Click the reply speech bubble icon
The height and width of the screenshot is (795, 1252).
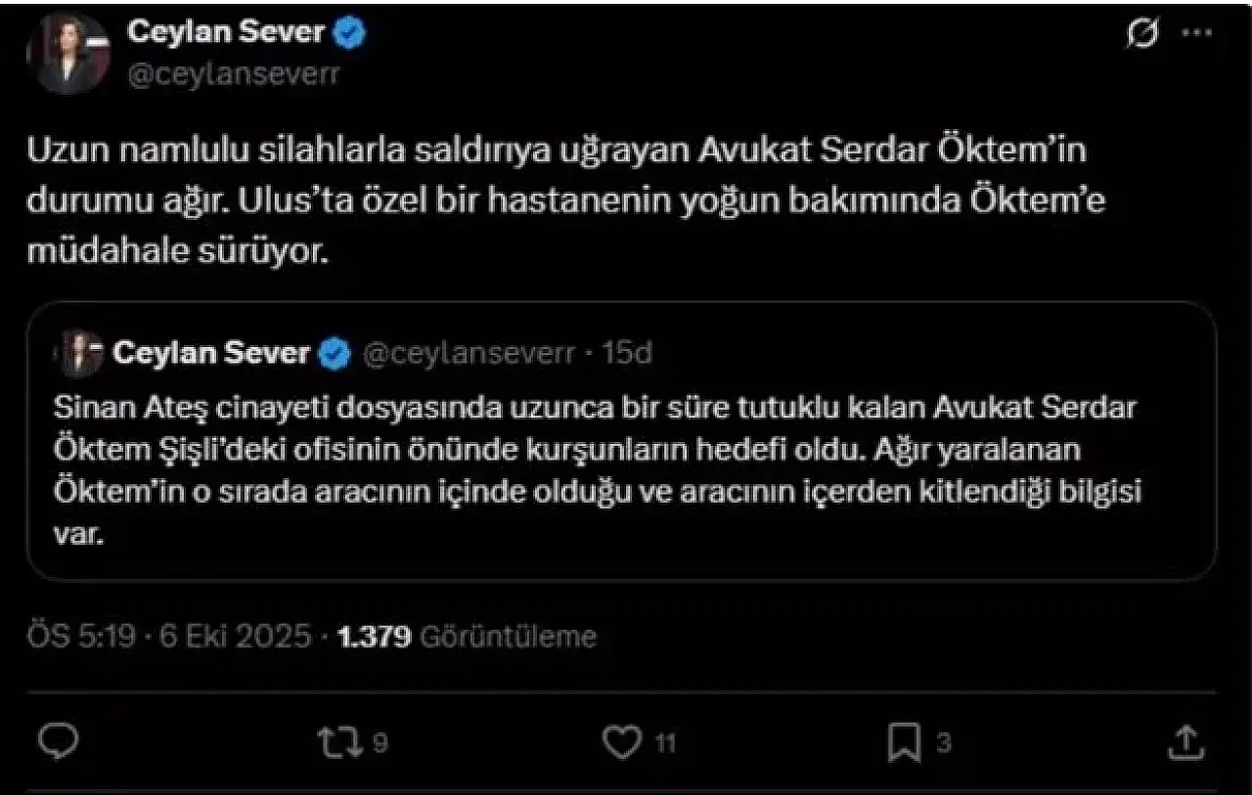(x=62, y=742)
